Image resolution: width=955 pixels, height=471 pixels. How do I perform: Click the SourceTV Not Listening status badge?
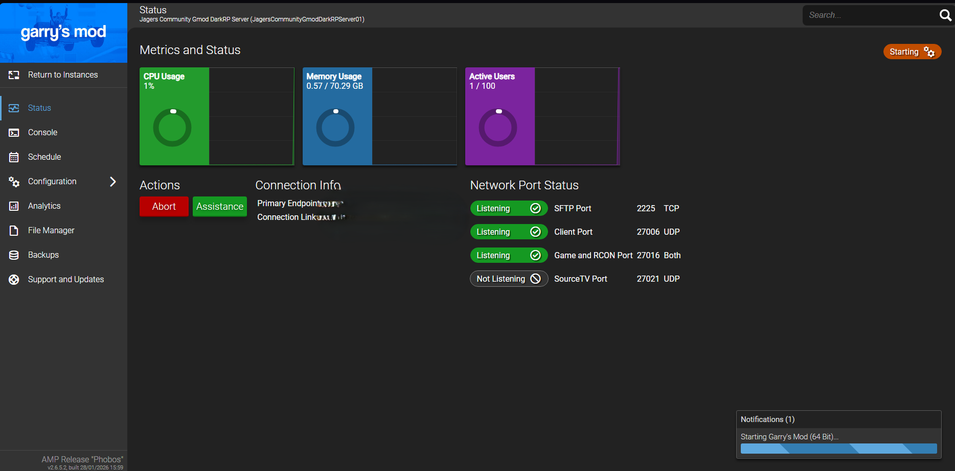click(x=508, y=279)
